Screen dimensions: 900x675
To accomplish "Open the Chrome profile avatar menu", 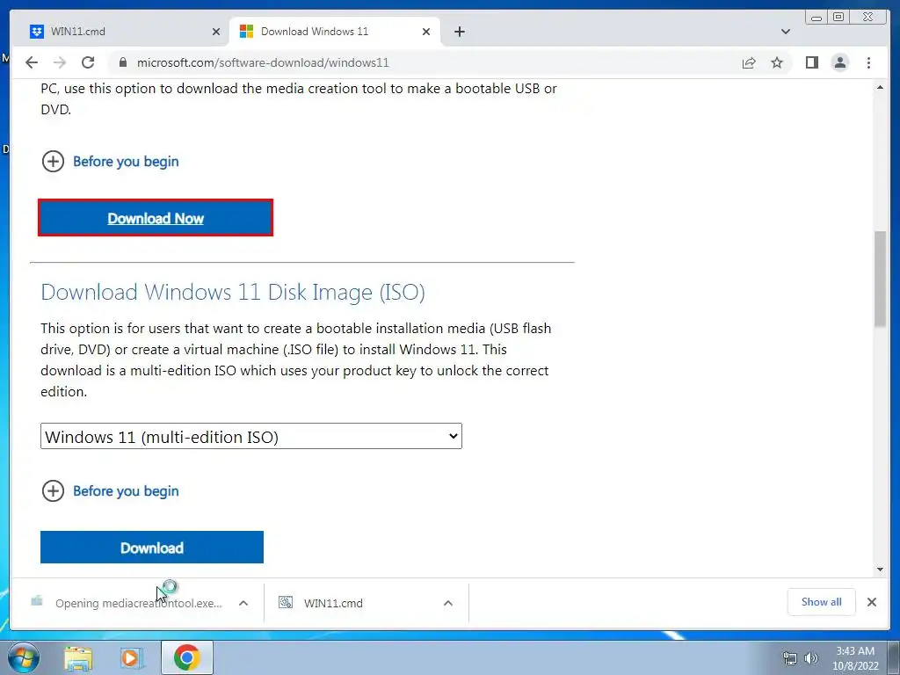I will (x=839, y=62).
